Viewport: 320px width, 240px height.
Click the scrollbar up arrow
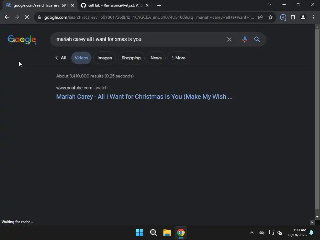[x=317, y=27]
